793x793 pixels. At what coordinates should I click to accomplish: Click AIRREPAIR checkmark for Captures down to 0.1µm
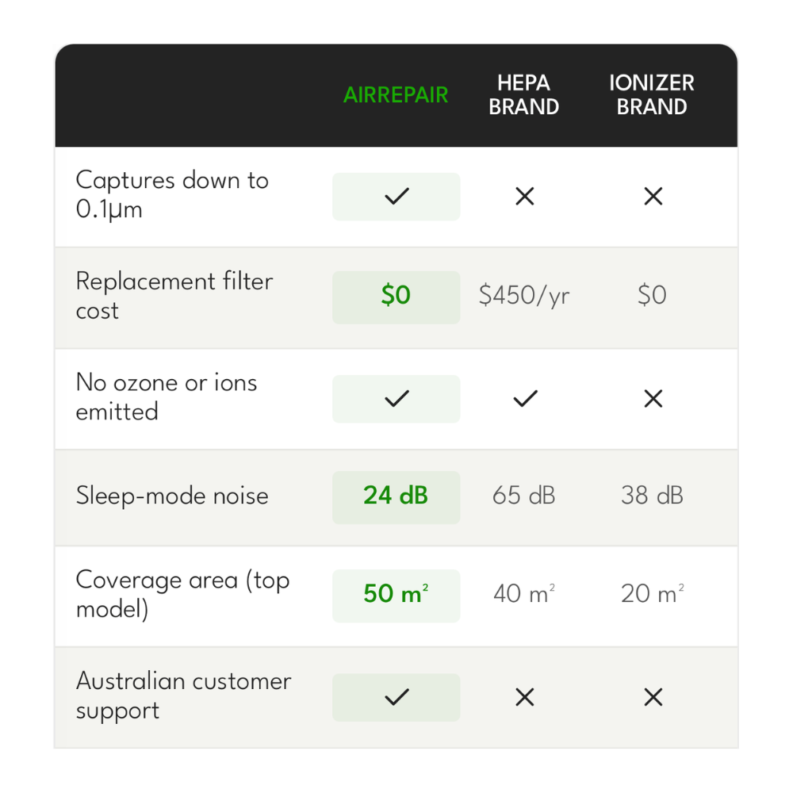pos(396,196)
